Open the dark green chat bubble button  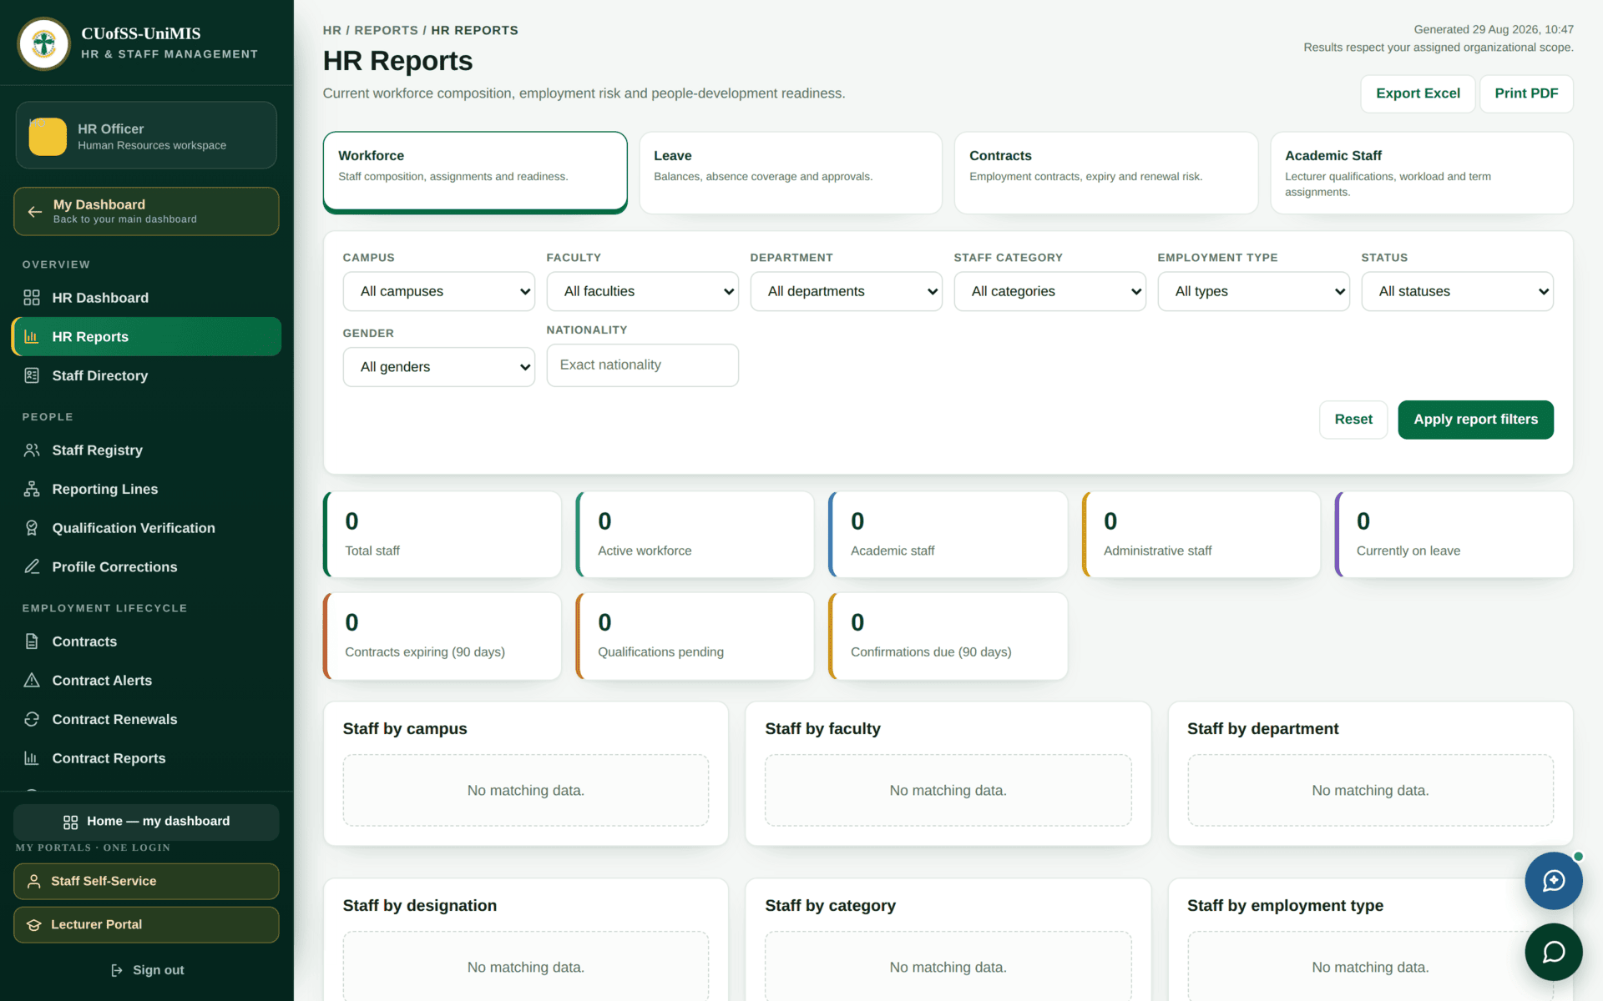[x=1554, y=952]
